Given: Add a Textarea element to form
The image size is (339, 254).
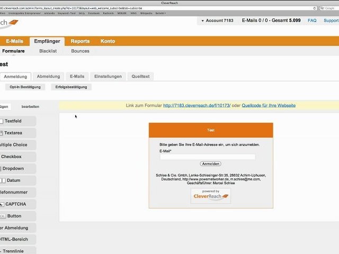Looking at the screenshot, I should [17, 133].
